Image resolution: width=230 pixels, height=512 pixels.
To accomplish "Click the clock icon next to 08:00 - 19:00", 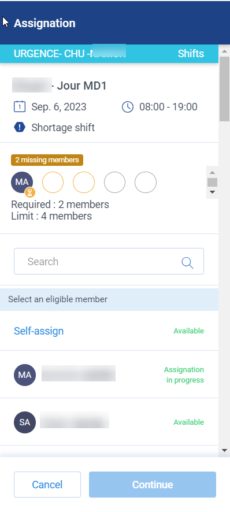I will click(x=127, y=107).
